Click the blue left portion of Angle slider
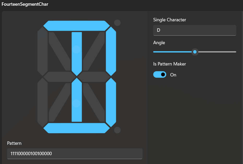243x164 pixels. [x=172, y=52]
